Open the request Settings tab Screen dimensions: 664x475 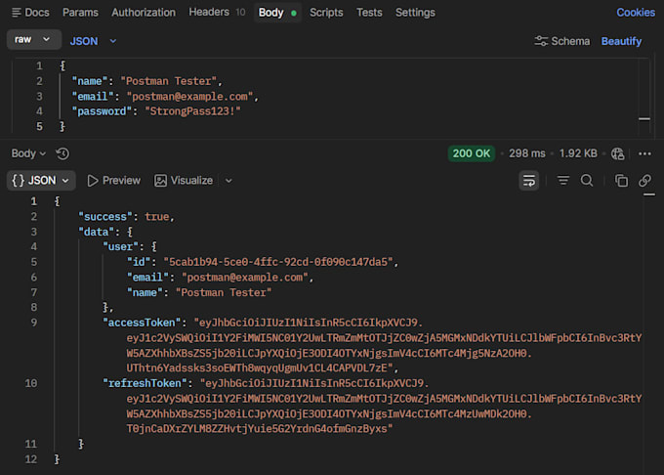coord(415,13)
